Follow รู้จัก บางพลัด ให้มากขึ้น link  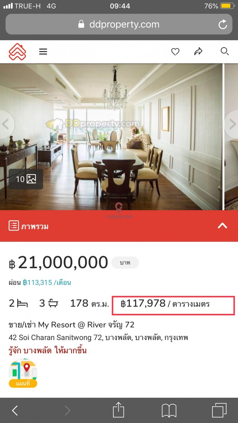click(48, 350)
